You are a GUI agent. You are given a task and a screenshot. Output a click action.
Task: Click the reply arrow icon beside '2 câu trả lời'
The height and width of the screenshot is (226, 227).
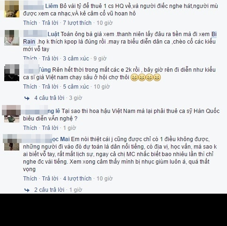[27, 190]
